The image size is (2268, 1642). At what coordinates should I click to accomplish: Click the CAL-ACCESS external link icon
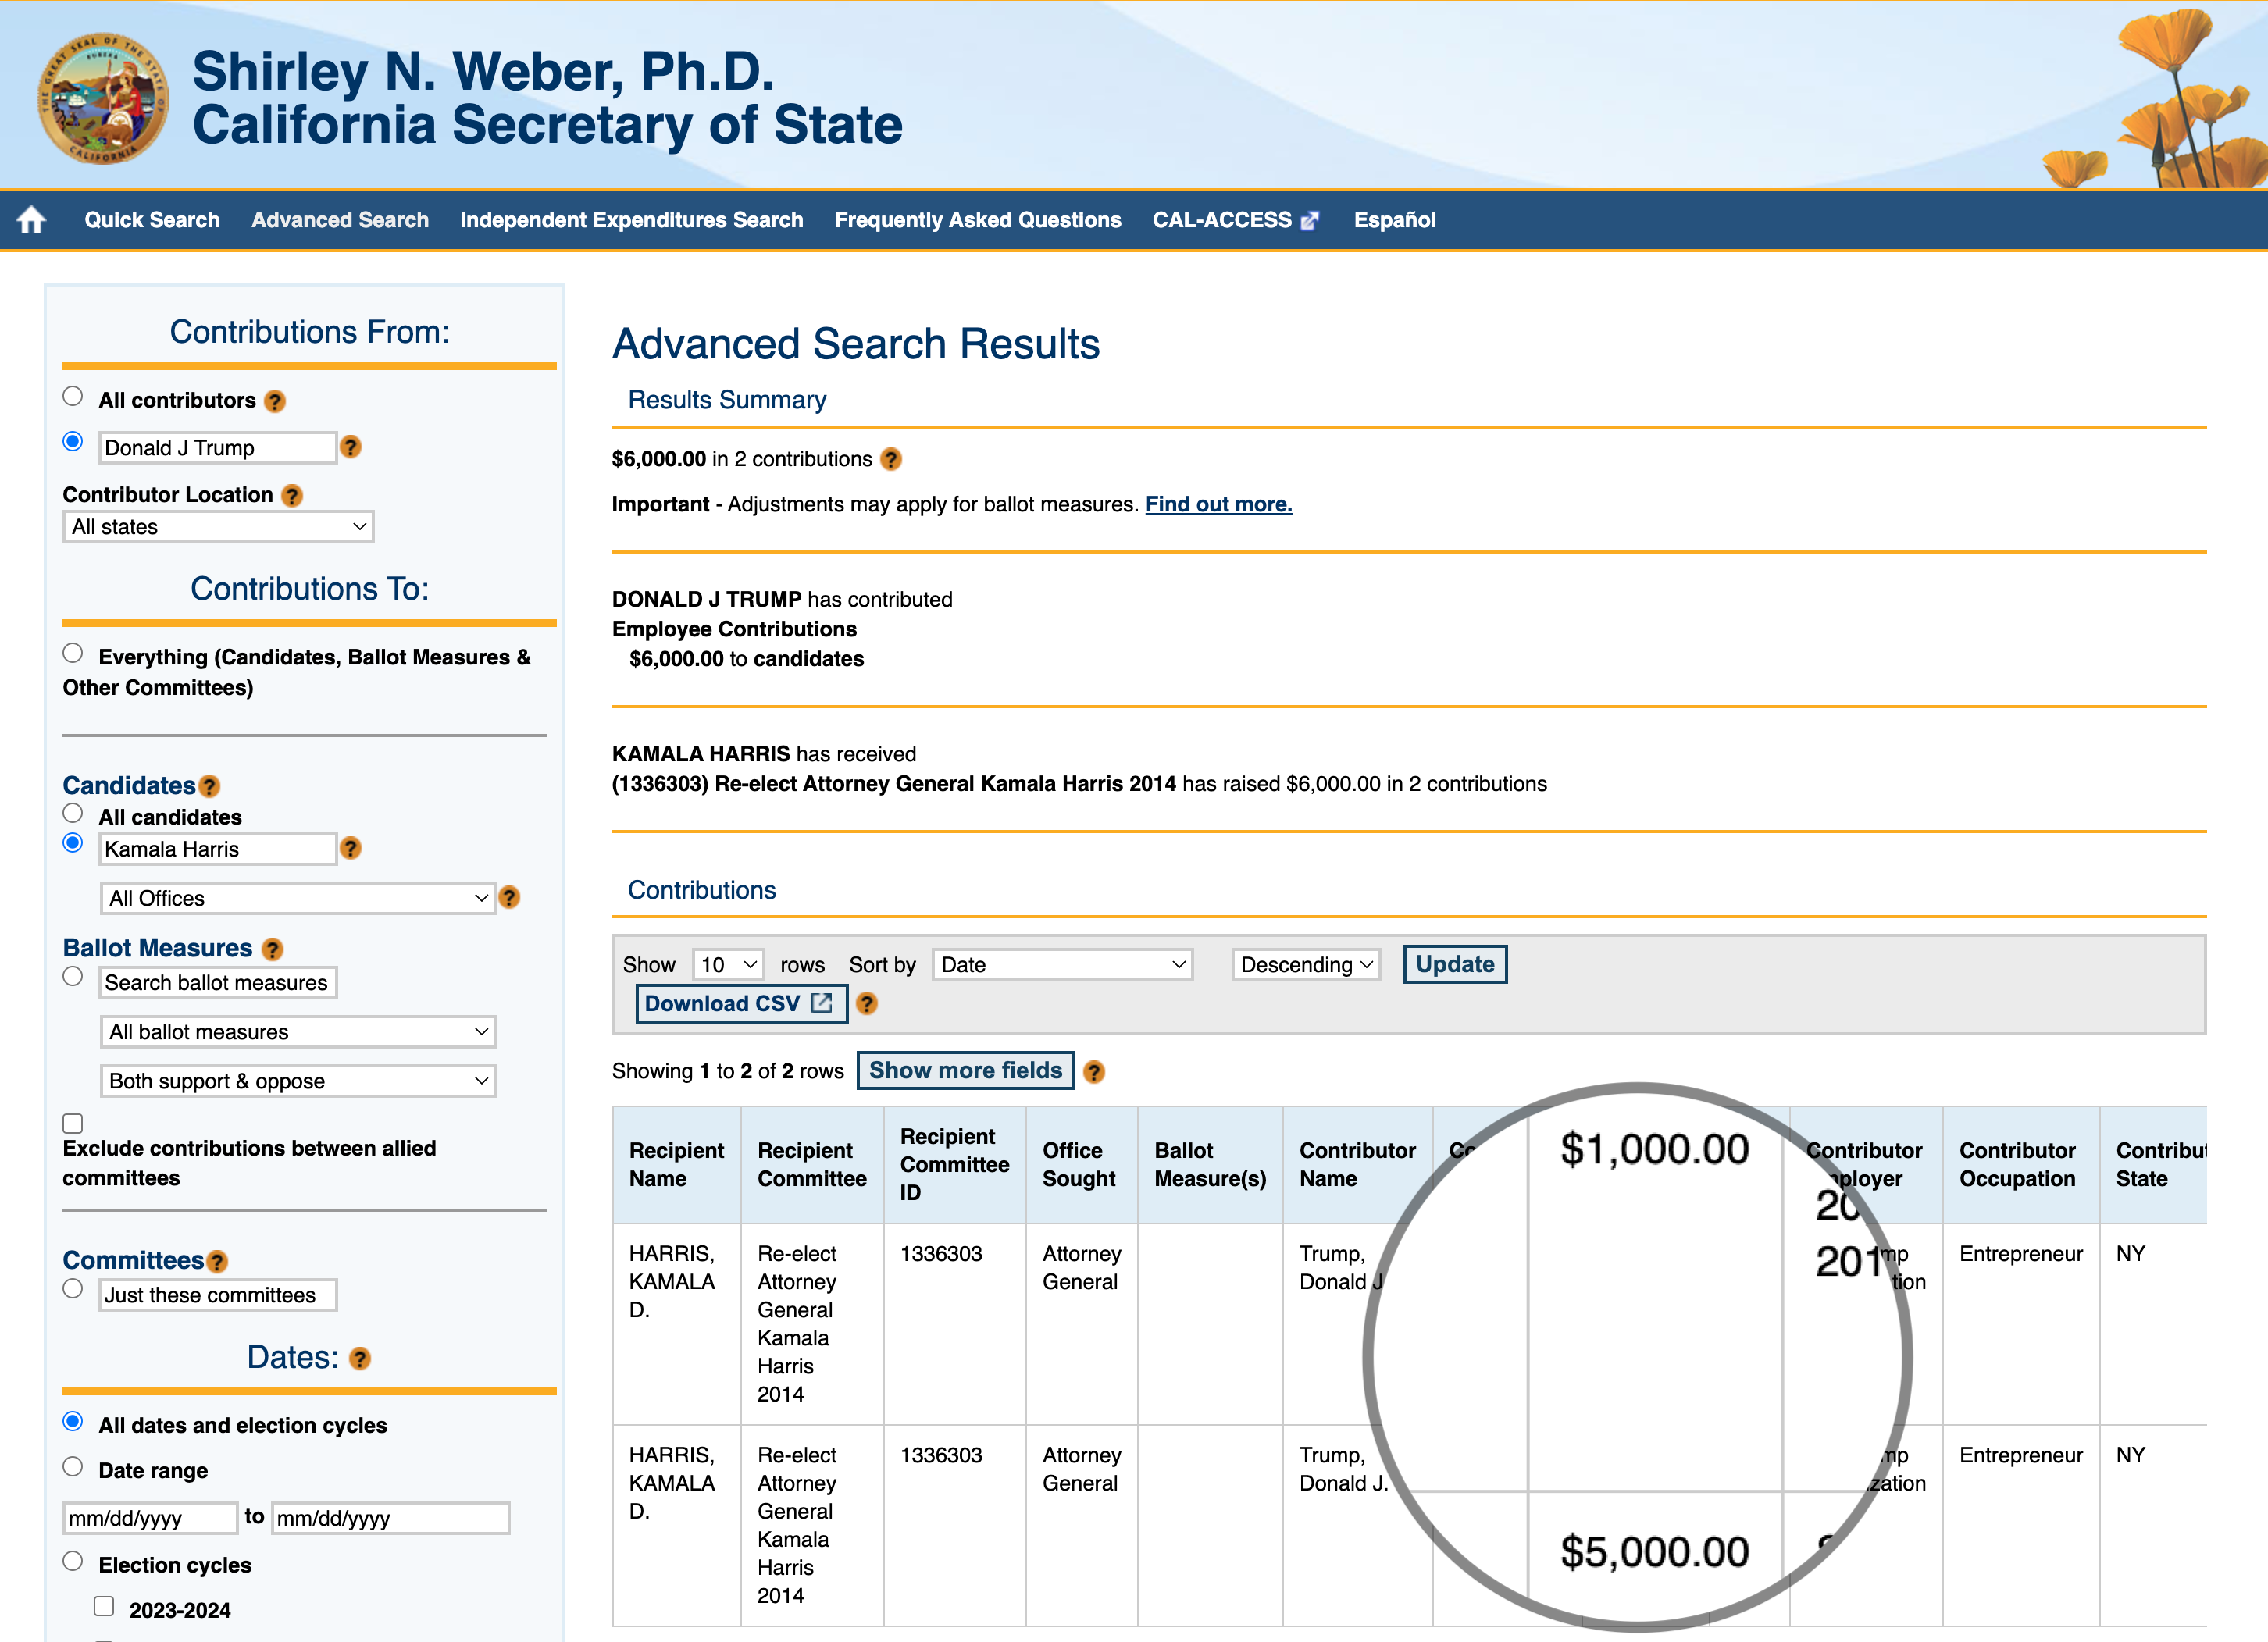(1310, 221)
